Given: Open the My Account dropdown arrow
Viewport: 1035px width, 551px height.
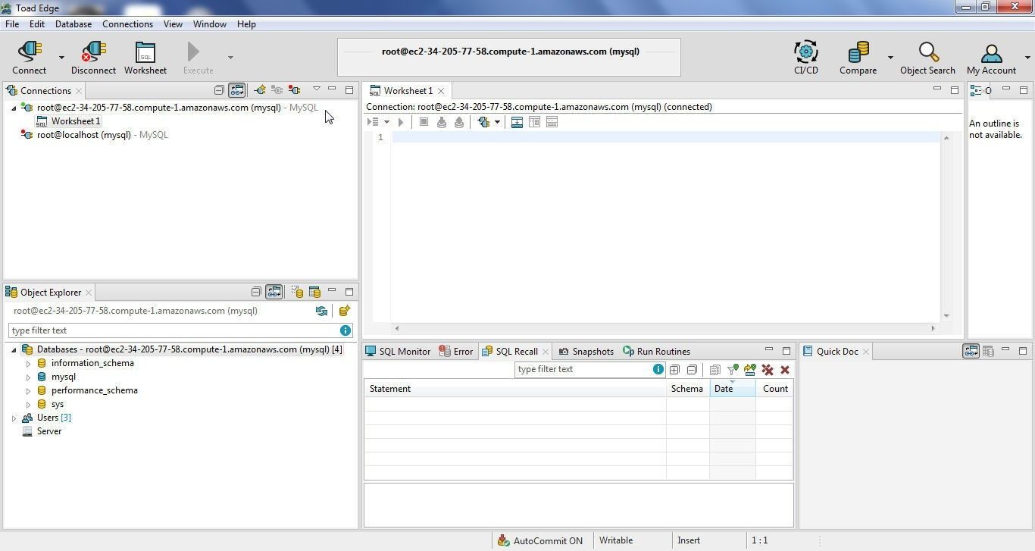Looking at the screenshot, I should click(1027, 58).
